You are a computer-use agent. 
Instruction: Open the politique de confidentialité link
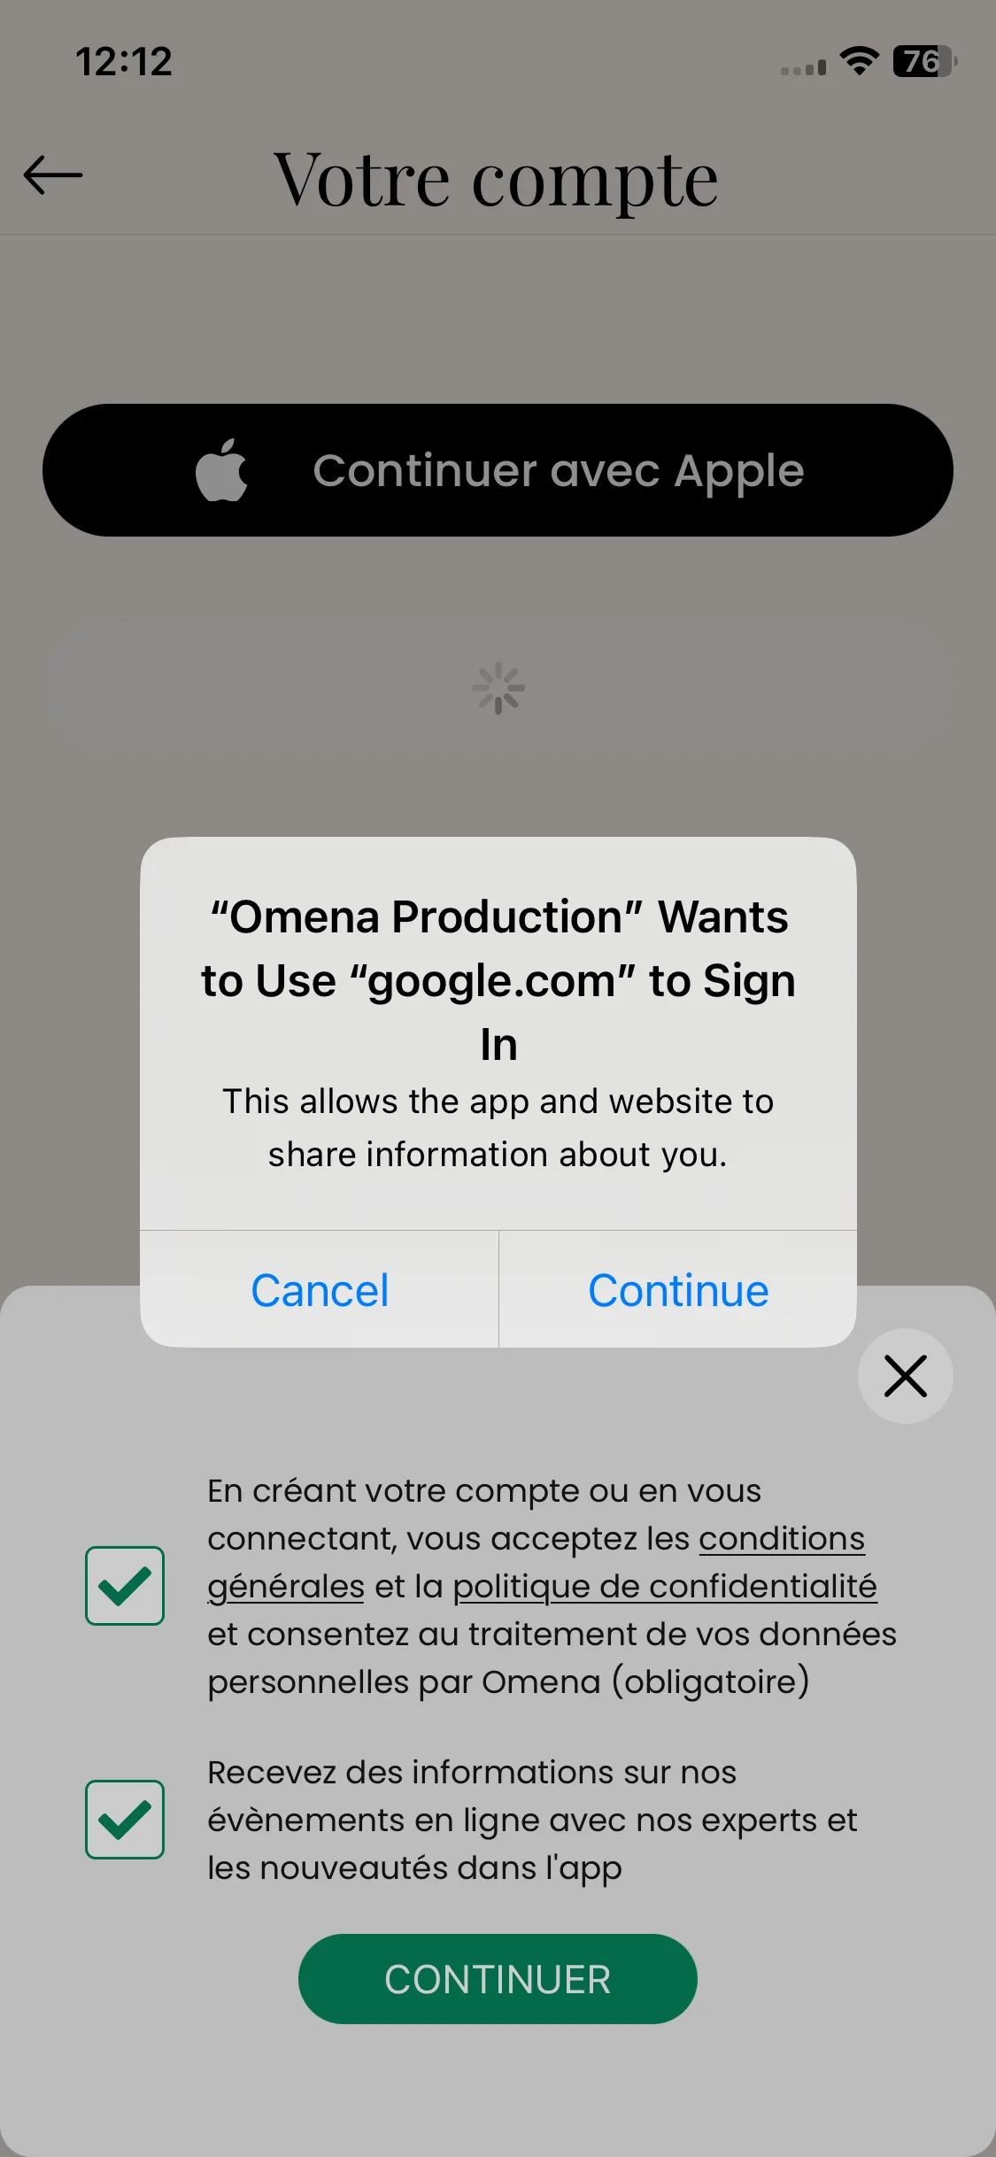pyautogui.click(x=665, y=1587)
